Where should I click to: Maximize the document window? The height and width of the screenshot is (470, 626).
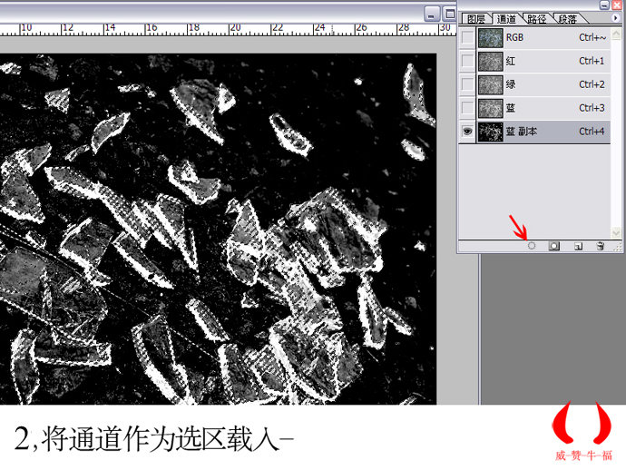450,15
